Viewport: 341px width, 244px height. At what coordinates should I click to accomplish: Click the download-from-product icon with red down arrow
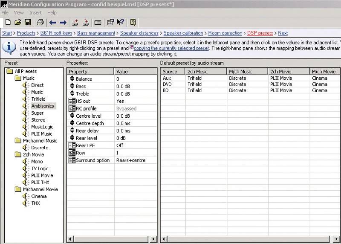coord(86,23)
